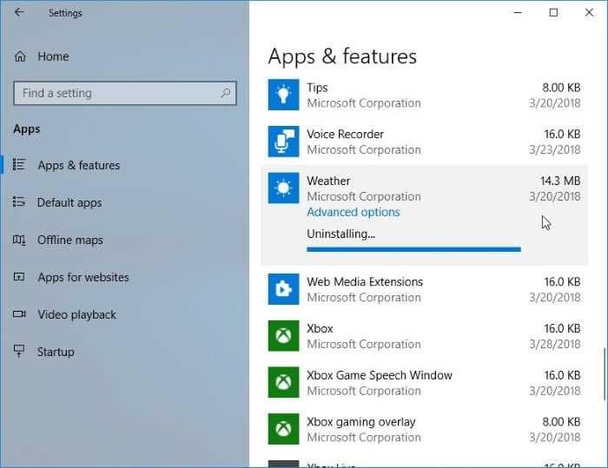Click the Xbox app icon
This screenshot has height=468, width=608.
pyautogui.click(x=283, y=336)
